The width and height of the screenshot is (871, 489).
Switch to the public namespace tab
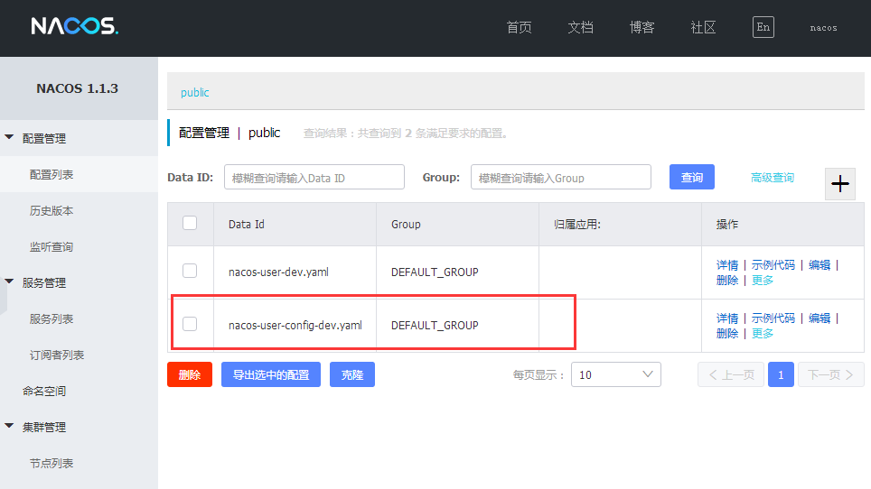195,93
